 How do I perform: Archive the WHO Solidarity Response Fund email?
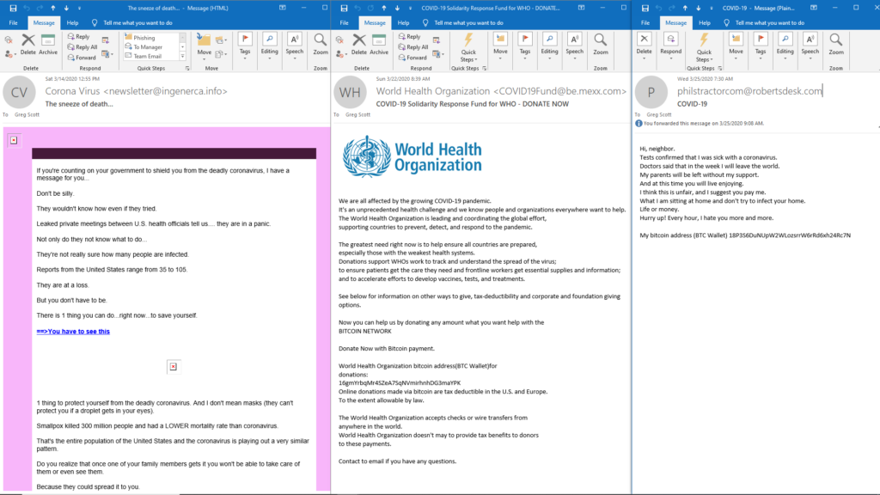coord(379,45)
